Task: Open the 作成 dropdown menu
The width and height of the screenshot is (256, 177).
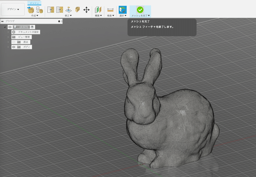Action: pos(35,15)
